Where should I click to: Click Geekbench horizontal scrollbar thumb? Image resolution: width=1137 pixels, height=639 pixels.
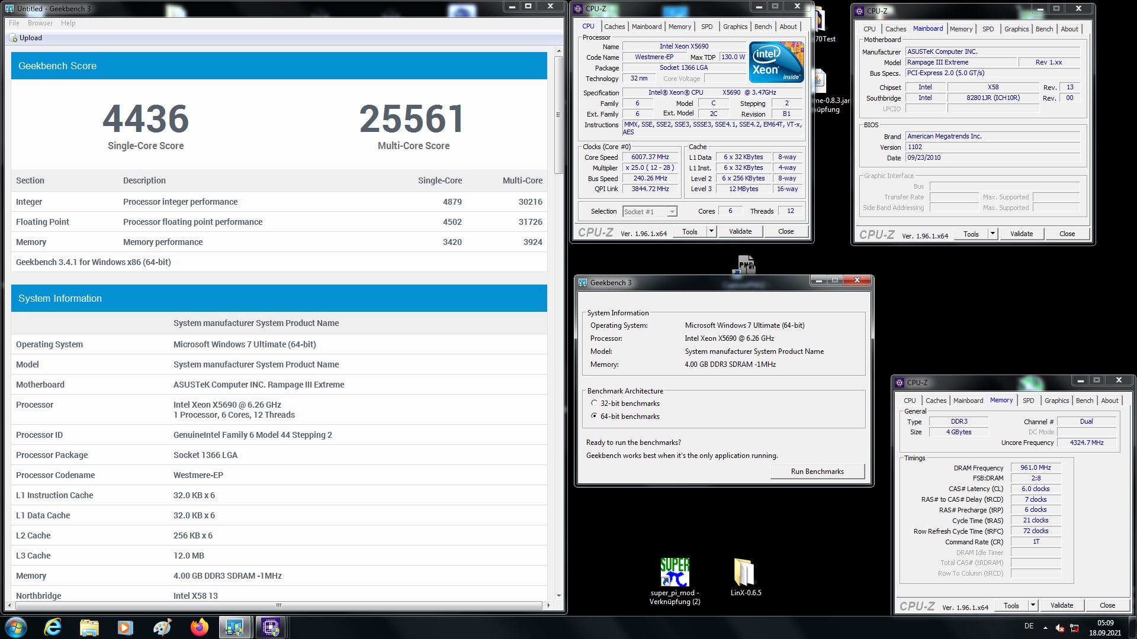coord(278,605)
